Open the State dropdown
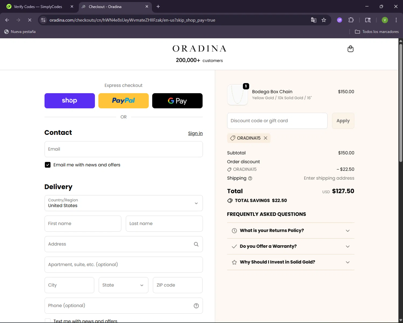The height and width of the screenshot is (323, 403). [123, 285]
